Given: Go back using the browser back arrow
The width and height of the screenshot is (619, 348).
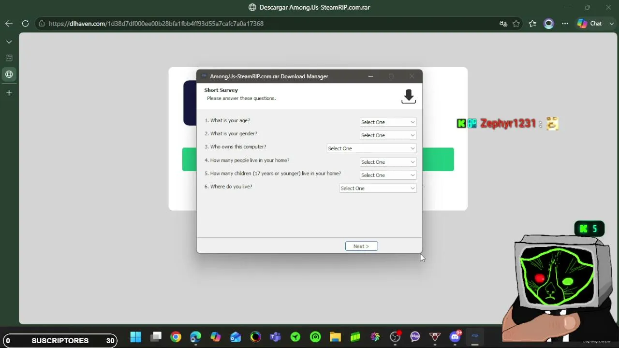Looking at the screenshot, I should point(9,23).
